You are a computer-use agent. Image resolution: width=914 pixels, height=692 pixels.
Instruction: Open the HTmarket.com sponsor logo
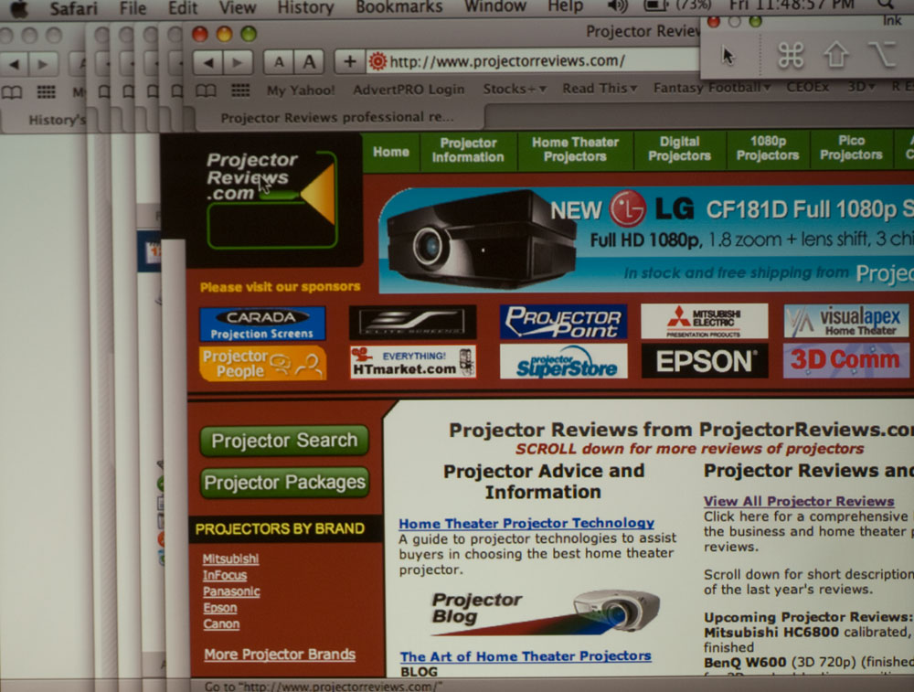click(413, 362)
